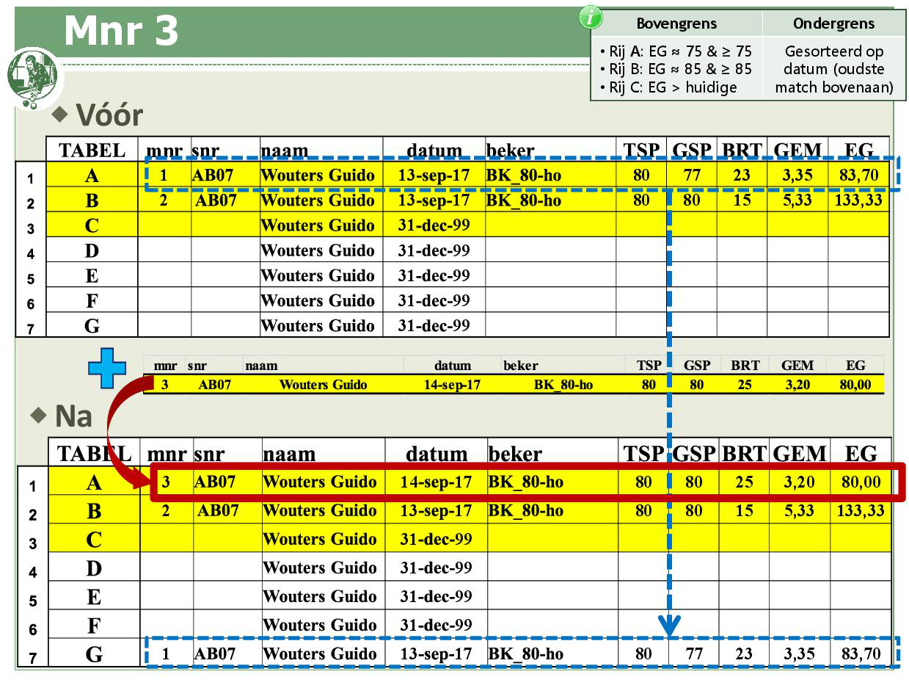Click BK_80-ho in Na row B
Image resolution: width=909 pixels, height=688 pixels.
click(x=526, y=510)
